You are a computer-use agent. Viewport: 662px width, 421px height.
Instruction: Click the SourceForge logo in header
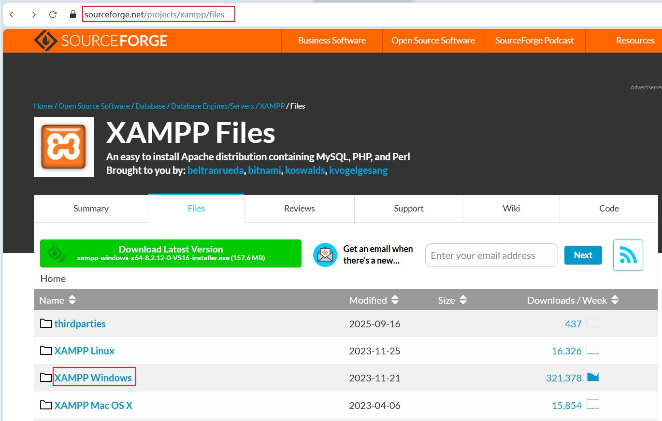click(x=101, y=41)
